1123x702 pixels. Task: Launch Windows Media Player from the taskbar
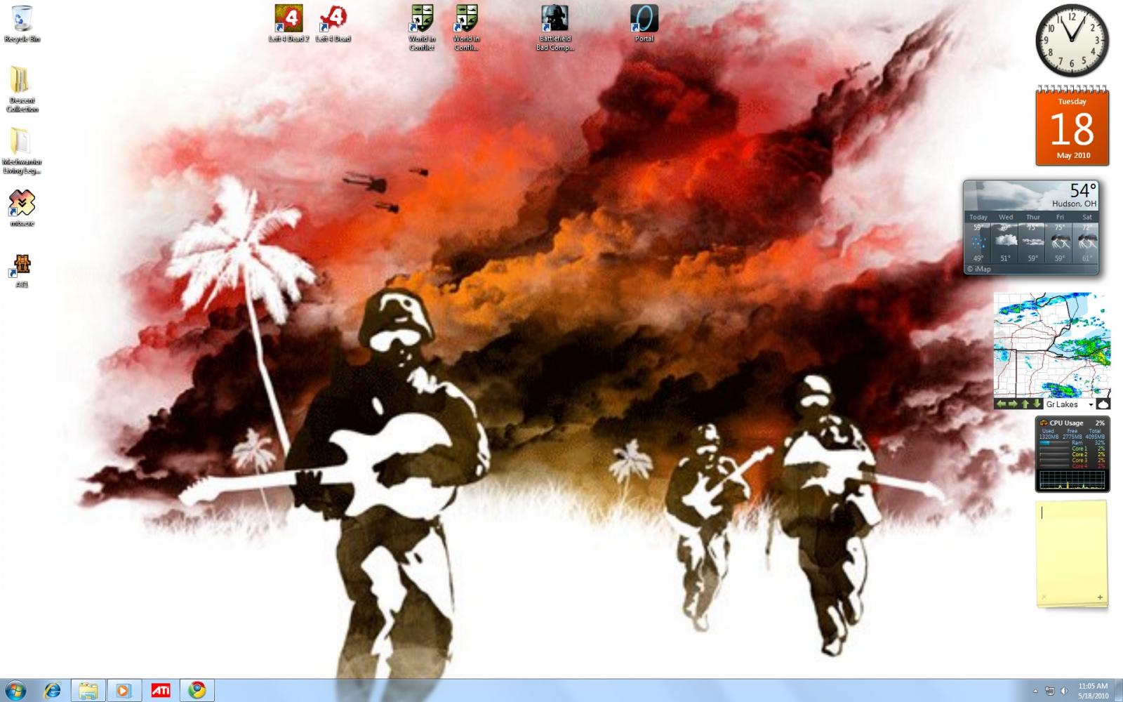click(x=124, y=690)
